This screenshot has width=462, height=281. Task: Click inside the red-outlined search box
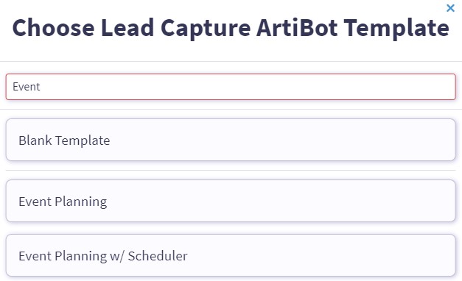(231, 87)
